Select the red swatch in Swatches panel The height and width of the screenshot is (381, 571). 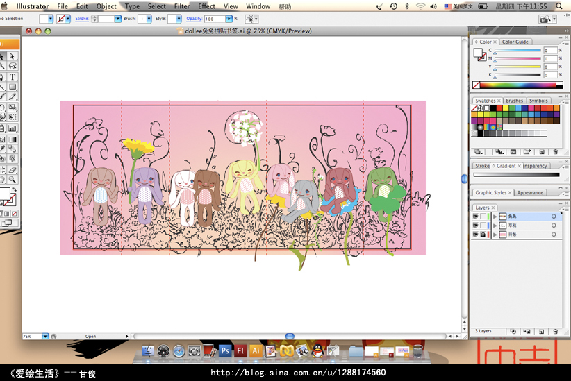coord(499,108)
